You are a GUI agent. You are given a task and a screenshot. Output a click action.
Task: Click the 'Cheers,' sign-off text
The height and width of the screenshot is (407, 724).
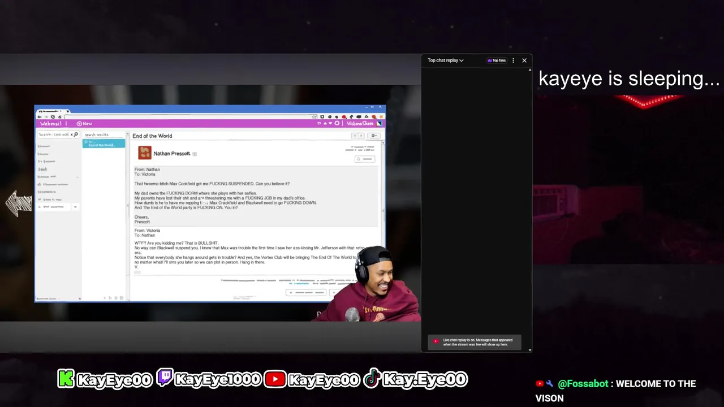point(141,217)
